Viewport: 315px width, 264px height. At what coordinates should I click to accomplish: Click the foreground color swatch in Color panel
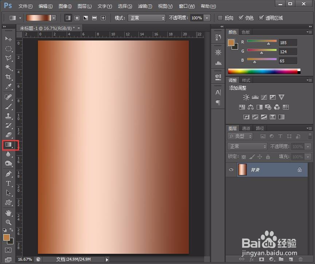[x=231, y=42]
